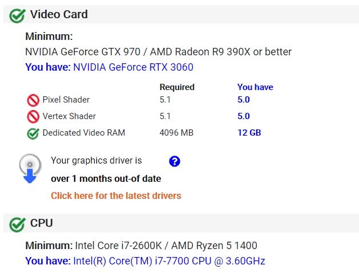Click the 4096 MB required value
Image resolution: width=359 pixels, height=273 pixels.
176,133
